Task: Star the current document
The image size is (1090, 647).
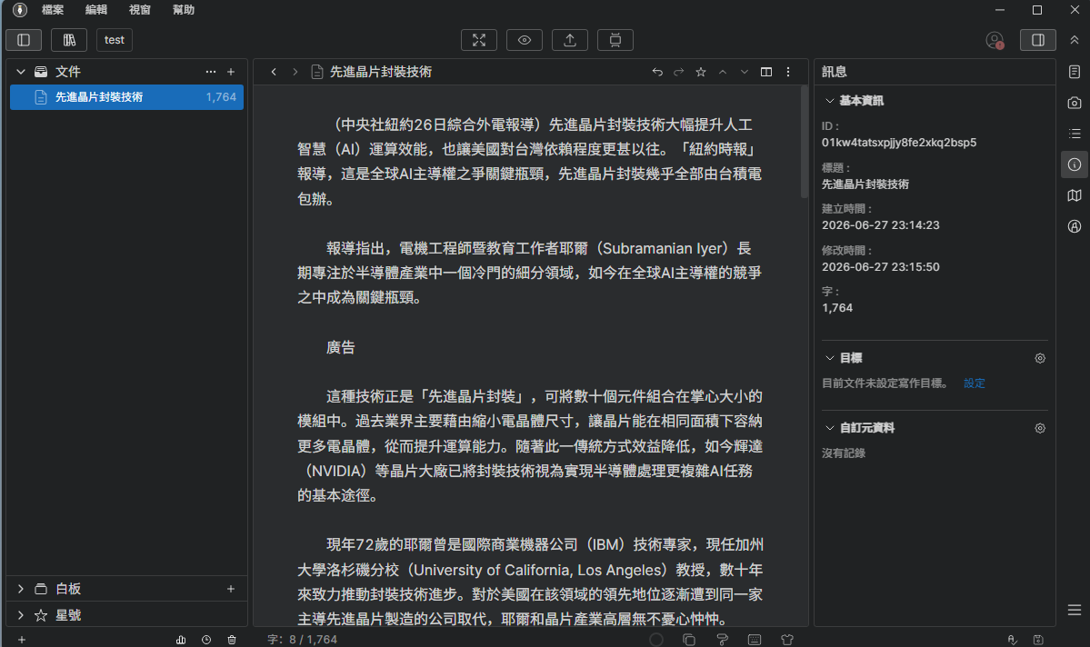Action: (x=701, y=73)
